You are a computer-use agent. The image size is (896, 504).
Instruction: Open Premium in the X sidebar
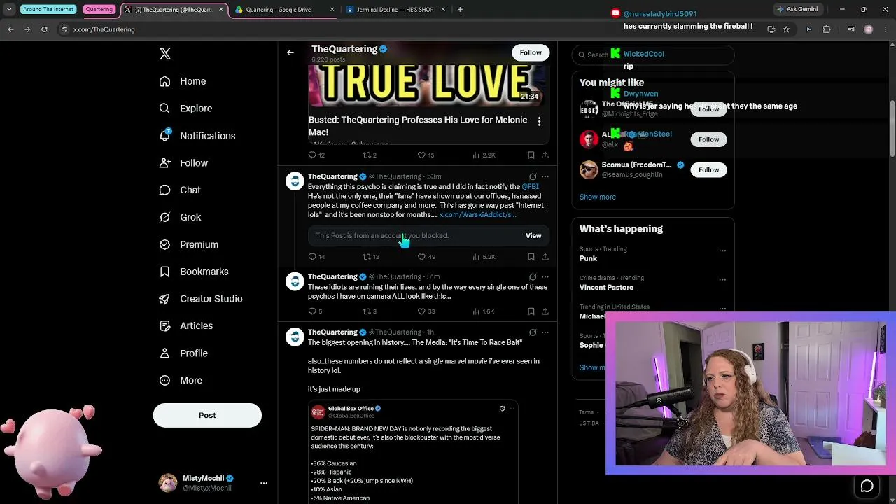tap(189, 244)
